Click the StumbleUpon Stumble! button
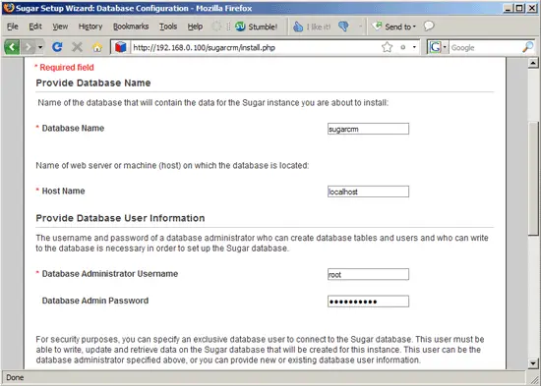The width and height of the screenshot is (541, 386). click(257, 27)
